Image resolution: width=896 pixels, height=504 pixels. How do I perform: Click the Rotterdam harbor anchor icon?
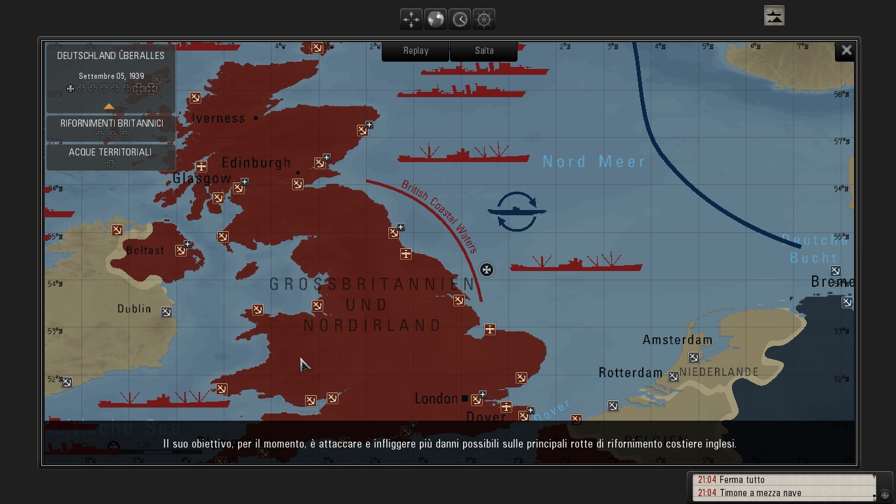pos(673,377)
